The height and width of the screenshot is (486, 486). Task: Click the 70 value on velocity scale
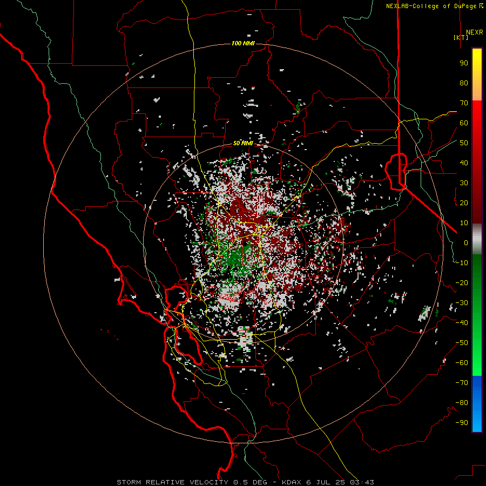464,103
